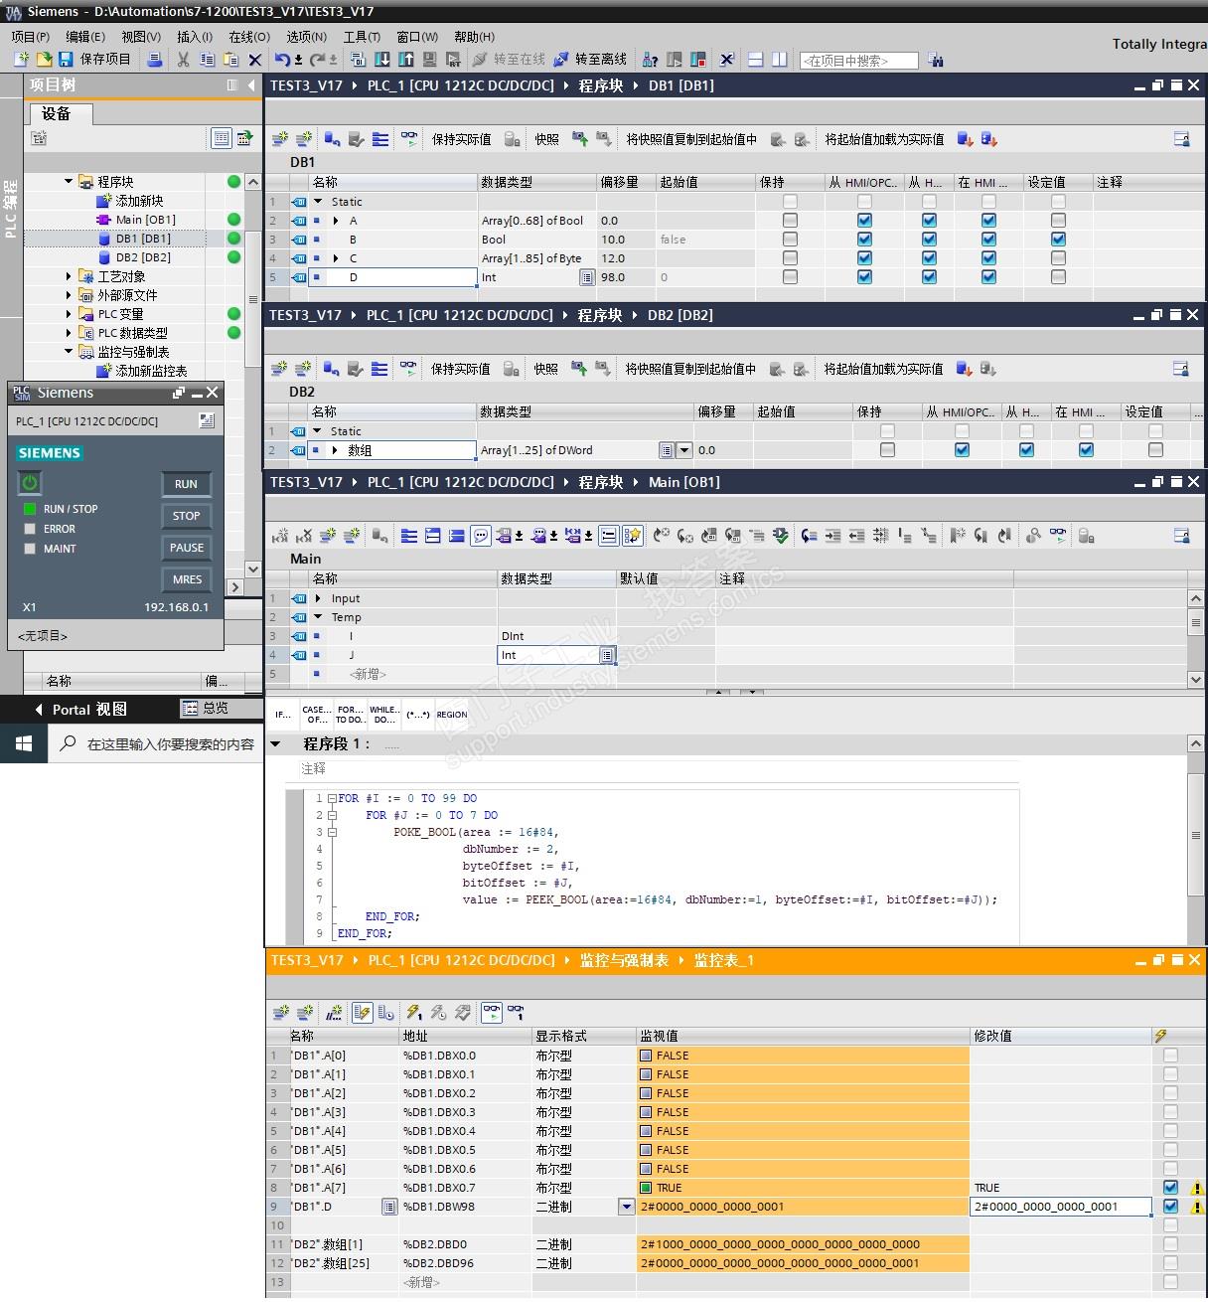Image resolution: width=1208 pixels, height=1302 pixels.
Task: Open 编辑(E) menu
Action: 85,37
